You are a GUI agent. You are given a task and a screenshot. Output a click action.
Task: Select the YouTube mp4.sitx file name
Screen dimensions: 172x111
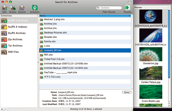(x=60, y=73)
